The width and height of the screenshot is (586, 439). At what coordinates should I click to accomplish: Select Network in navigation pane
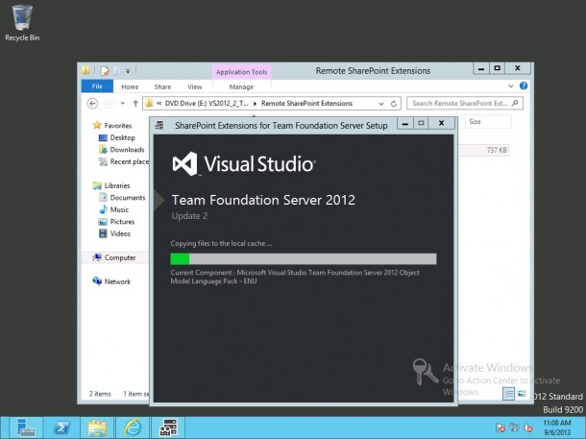coord(117,281)
